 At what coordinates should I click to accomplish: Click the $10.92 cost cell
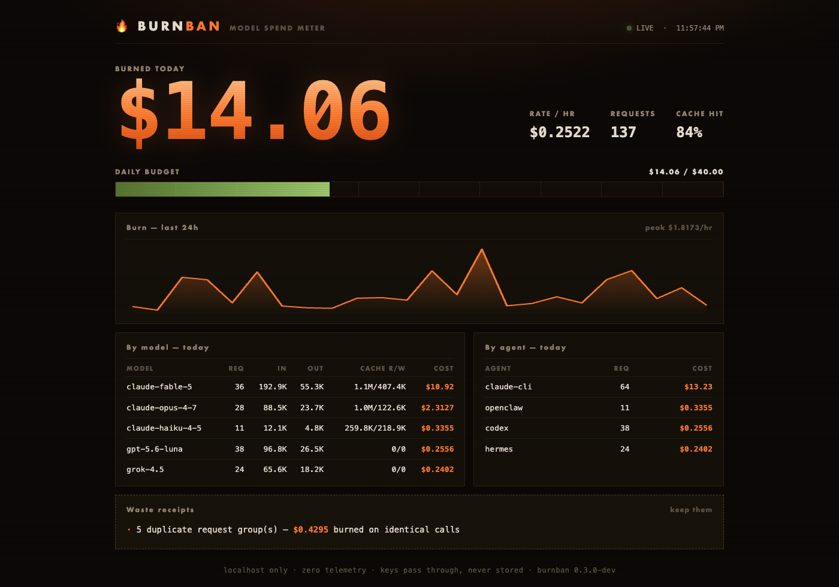coord(439,387)
